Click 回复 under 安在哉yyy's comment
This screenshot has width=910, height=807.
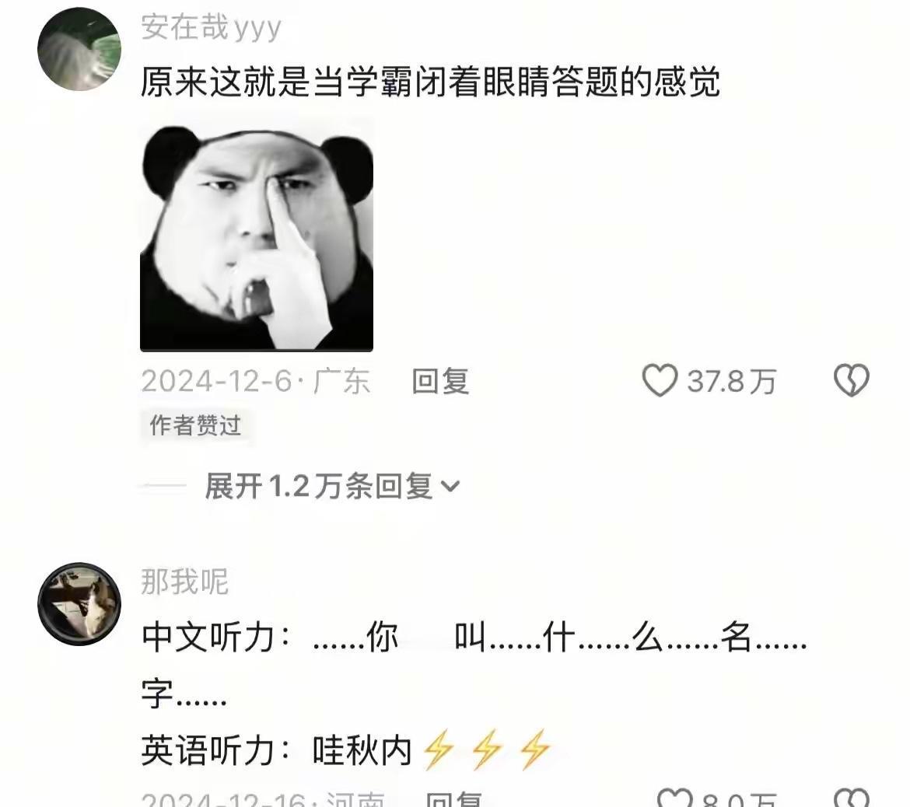[440, 382]
